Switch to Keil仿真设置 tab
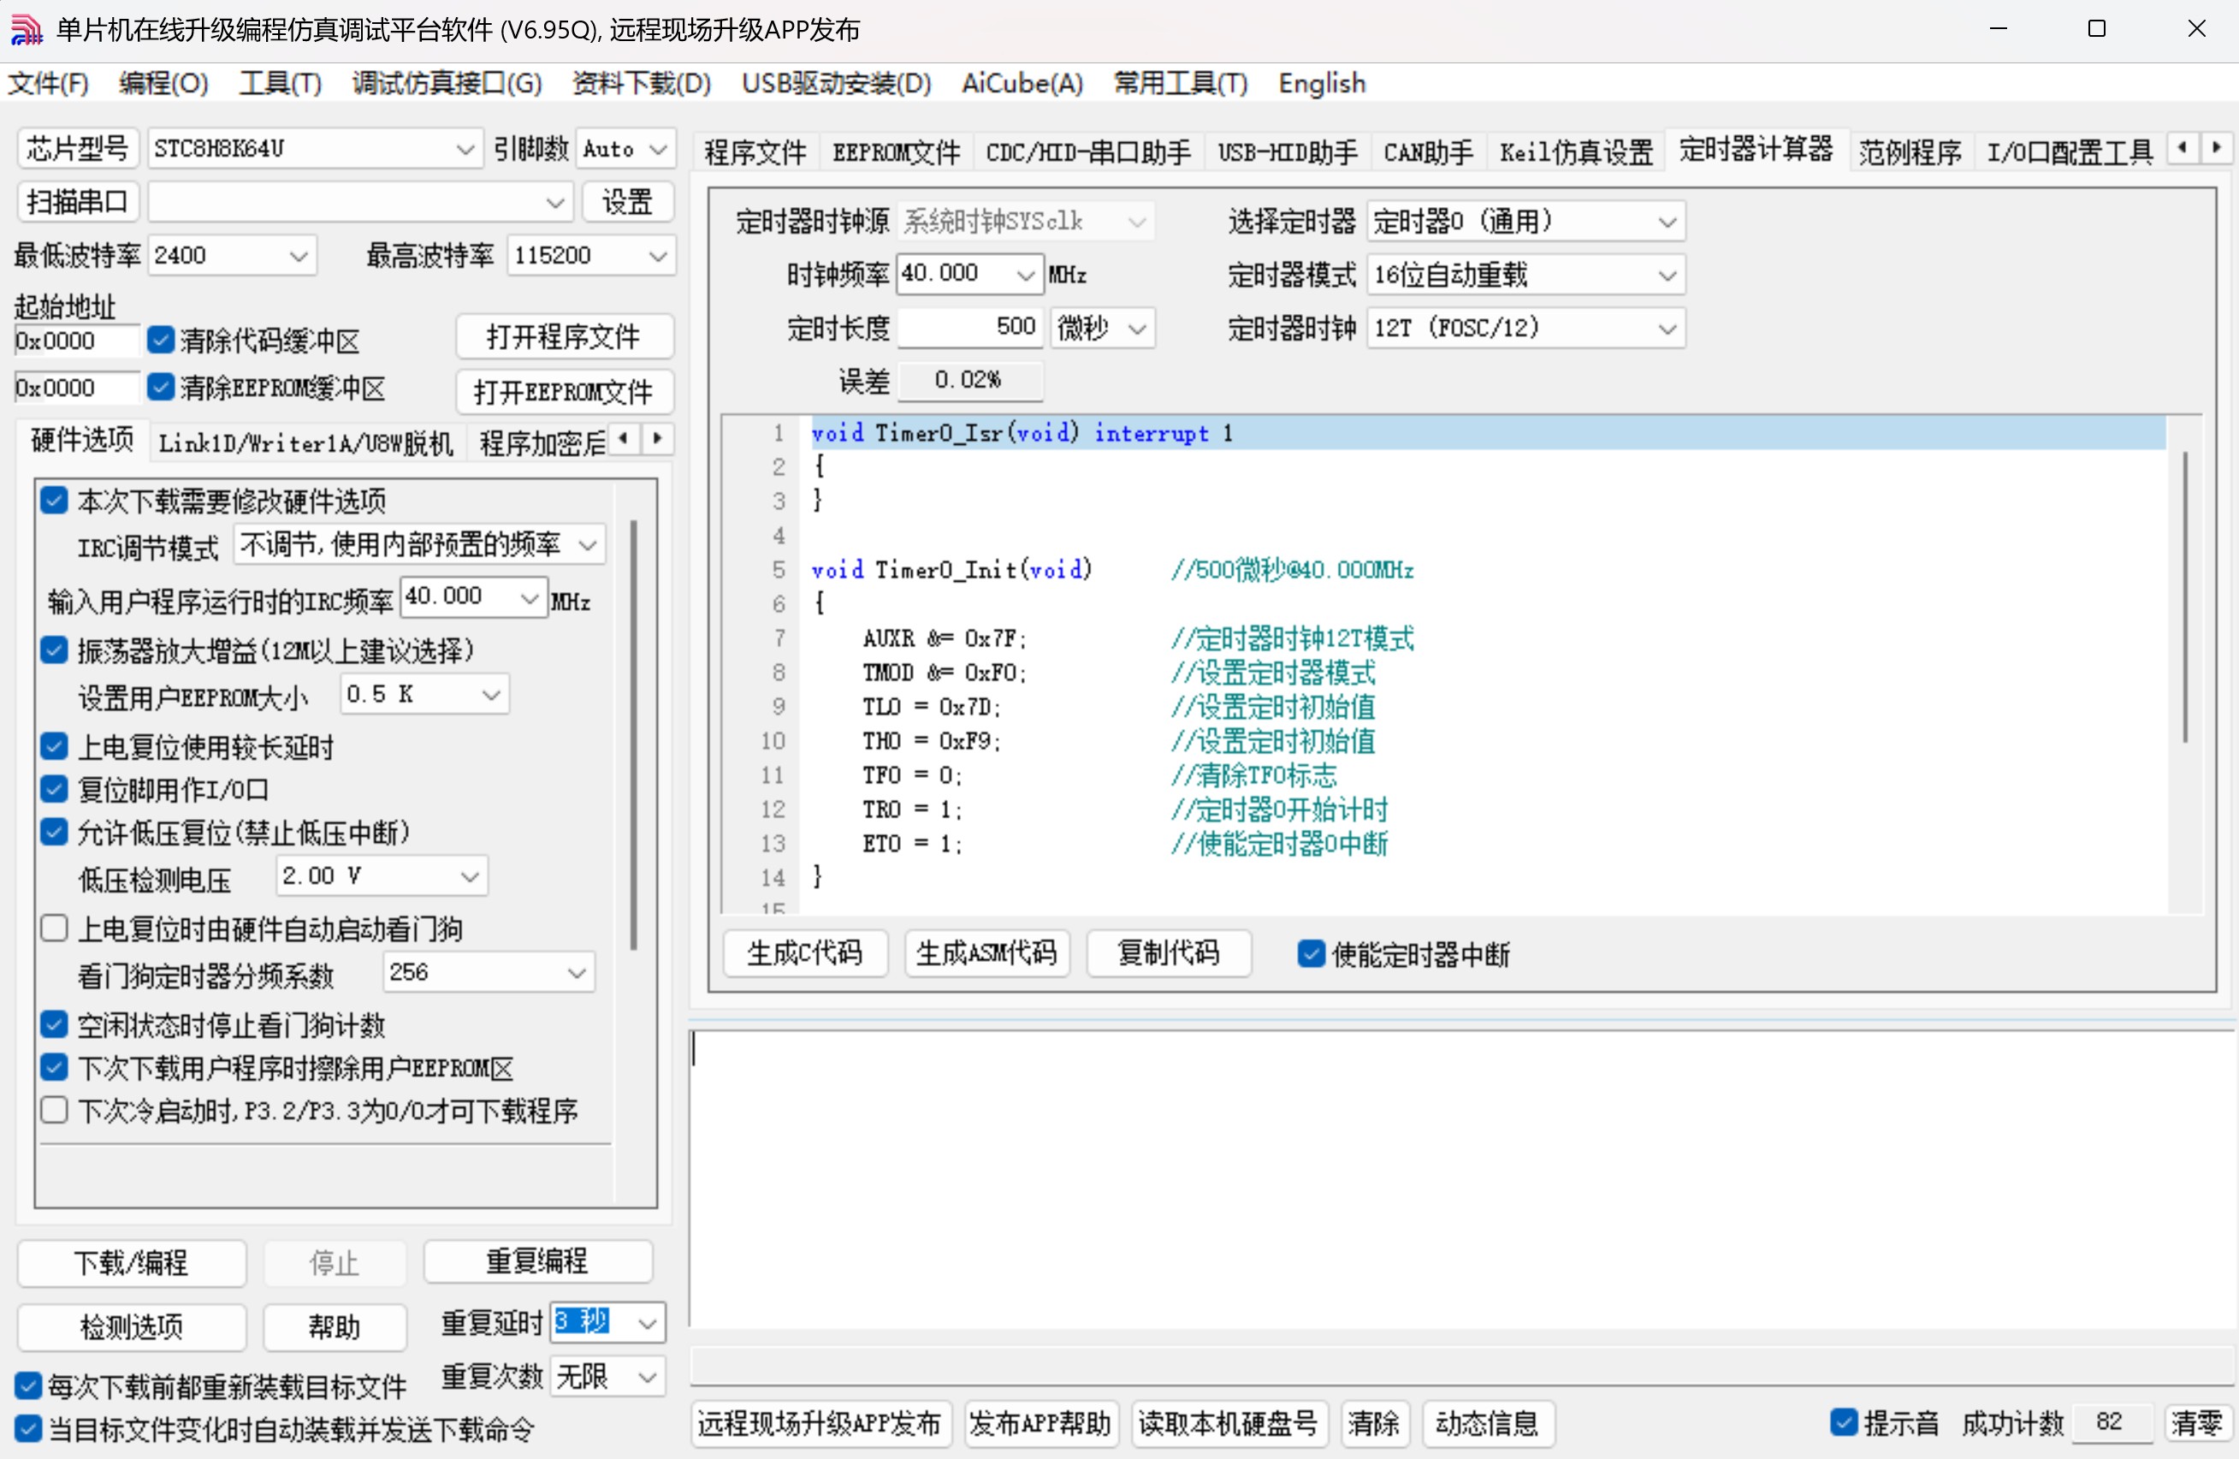This screenshot has width=2239, height=1459. point(1576,151)
